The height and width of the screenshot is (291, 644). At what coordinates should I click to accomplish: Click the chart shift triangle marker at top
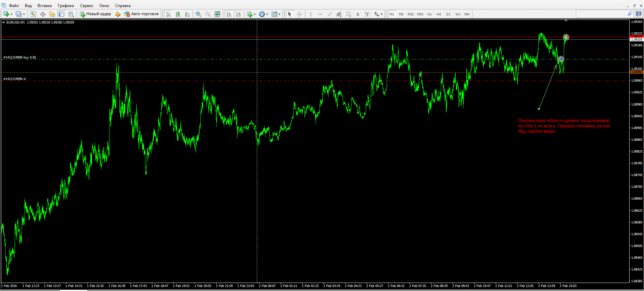pyautogui.click(x=566, y=21)
